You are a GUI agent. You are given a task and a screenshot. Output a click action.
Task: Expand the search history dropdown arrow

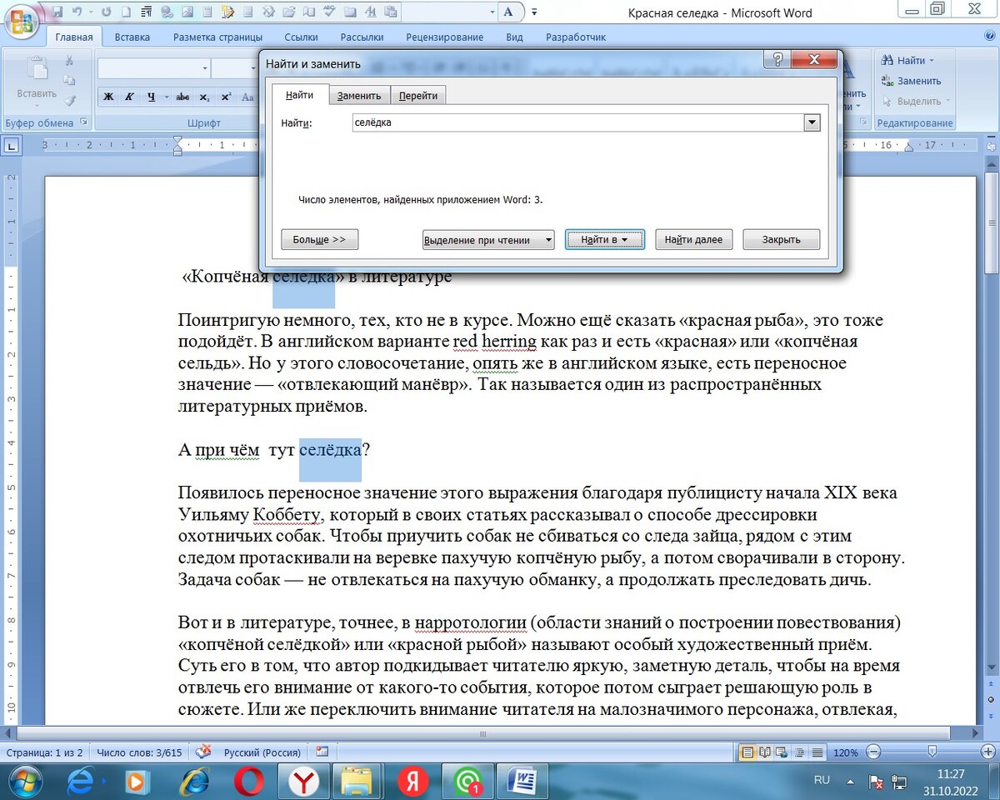[812, 122]
